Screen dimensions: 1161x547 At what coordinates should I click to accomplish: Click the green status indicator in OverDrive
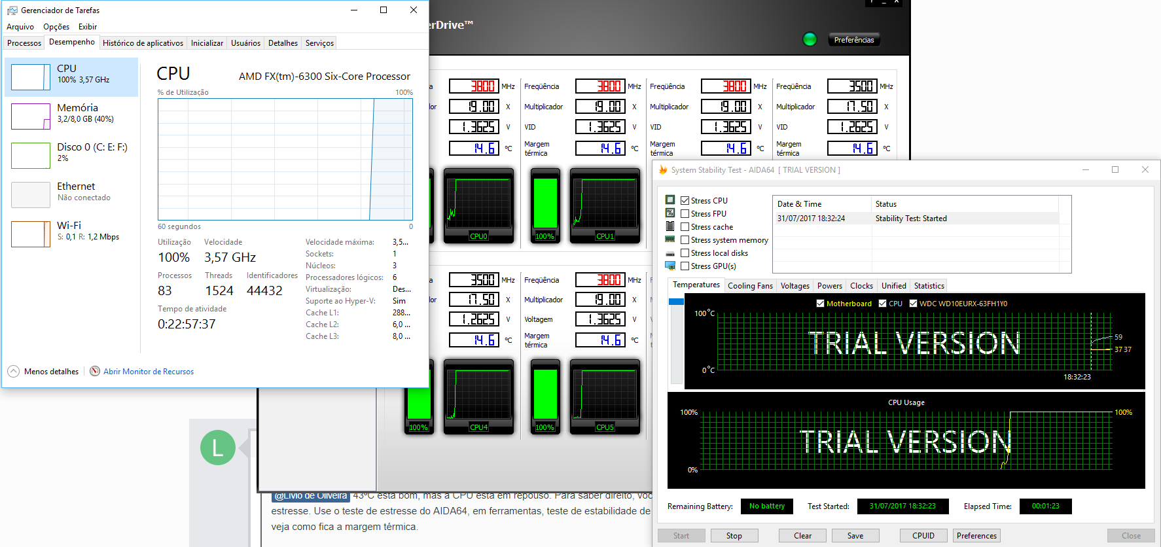click(x=810, y=39)
